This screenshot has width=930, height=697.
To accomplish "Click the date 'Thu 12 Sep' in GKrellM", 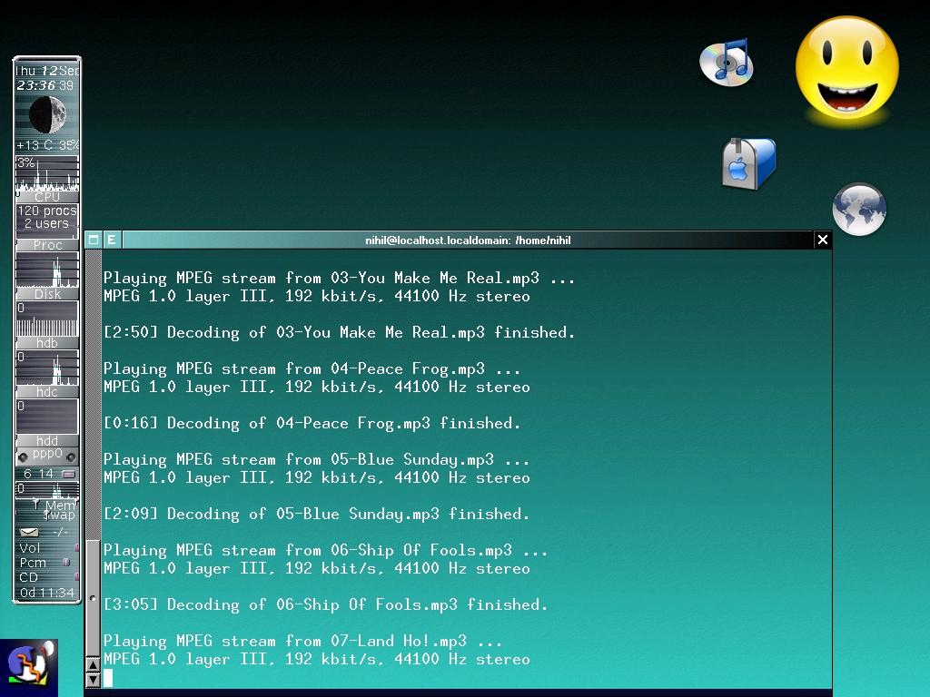I will (47, 71).
